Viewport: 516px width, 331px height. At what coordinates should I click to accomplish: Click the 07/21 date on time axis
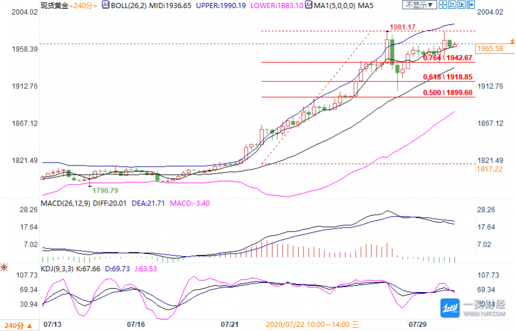tap(230, 325)
